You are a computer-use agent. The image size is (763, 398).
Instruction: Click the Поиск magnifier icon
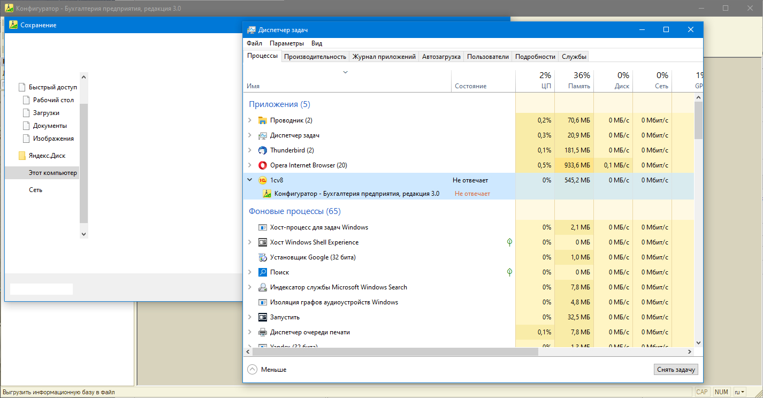[x=262, y=272]
